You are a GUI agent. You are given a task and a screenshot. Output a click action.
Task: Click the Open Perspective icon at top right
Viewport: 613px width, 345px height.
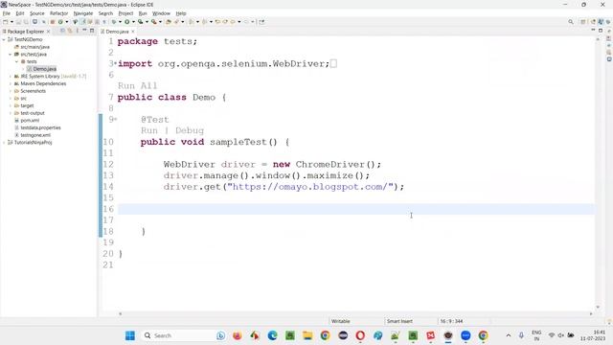click(x=583, y=22)
